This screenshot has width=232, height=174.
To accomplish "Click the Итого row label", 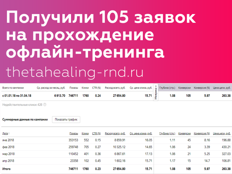I will [7, 169].
